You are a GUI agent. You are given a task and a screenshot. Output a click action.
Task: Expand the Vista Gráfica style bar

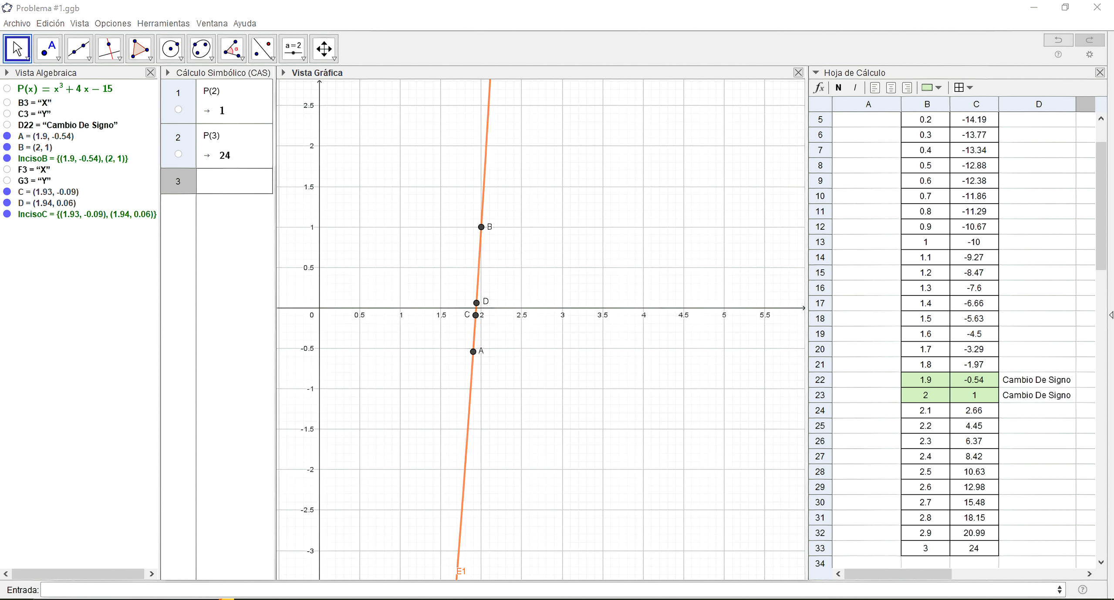click(x=284, y=73)
